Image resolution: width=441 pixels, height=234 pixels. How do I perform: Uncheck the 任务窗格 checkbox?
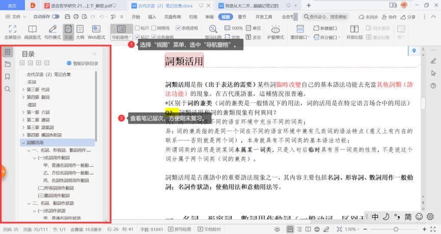(154, 37)
